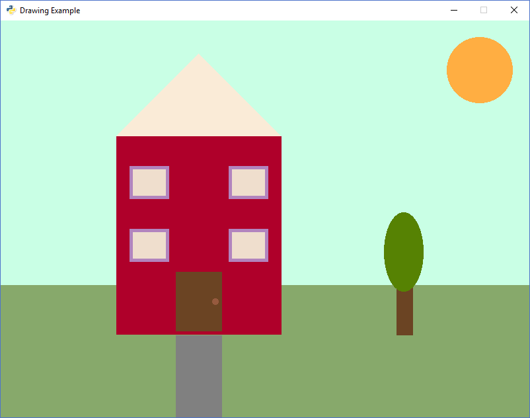Click the red wall between upper windows

(198, 183)
